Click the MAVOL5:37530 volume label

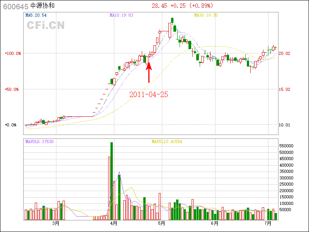39,142
